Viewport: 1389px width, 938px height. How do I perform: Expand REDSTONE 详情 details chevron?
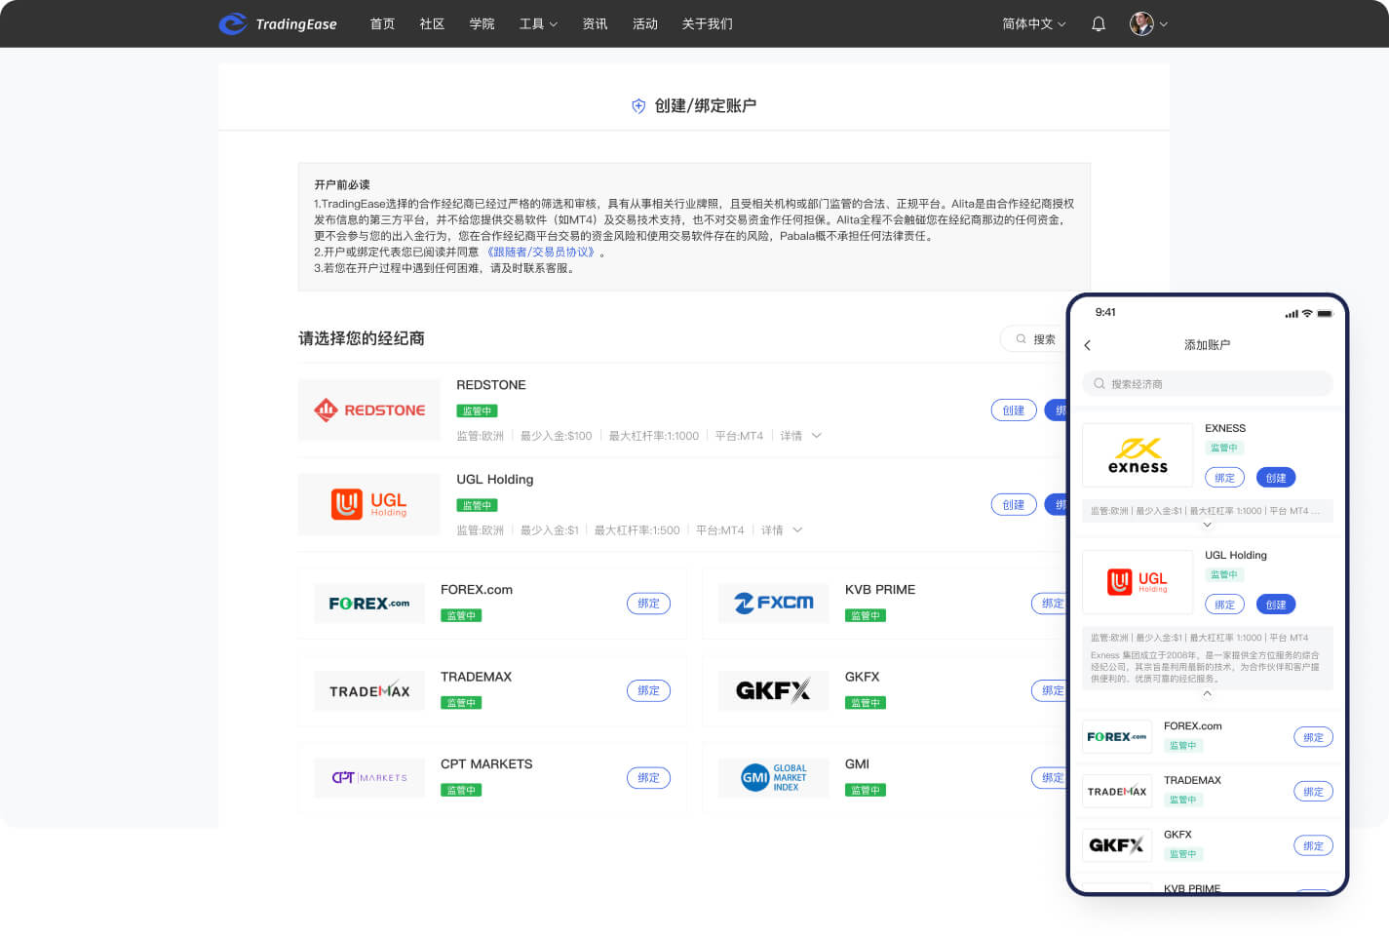tap(817, 436)
